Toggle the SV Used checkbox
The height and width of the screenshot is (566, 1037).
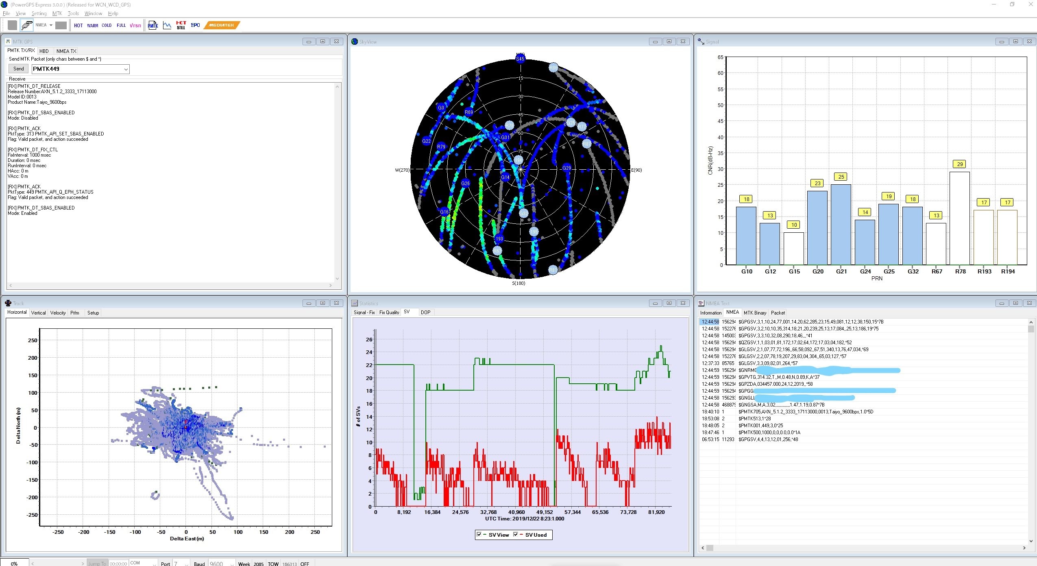pyautogui.click(x=516, y=535)
